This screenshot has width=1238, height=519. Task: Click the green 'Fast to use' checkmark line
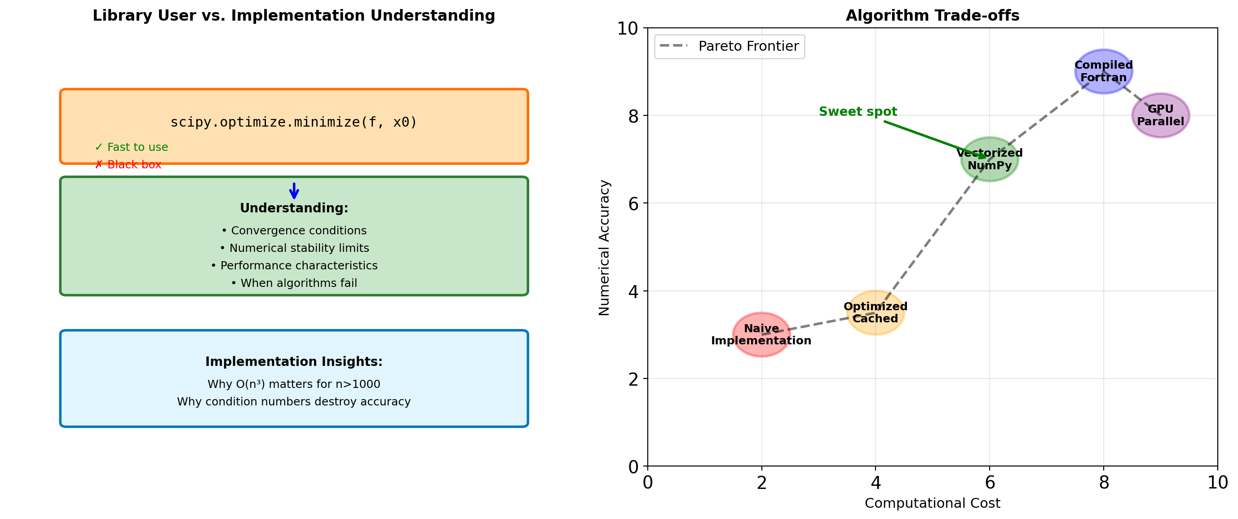click(x=131, y=147)
